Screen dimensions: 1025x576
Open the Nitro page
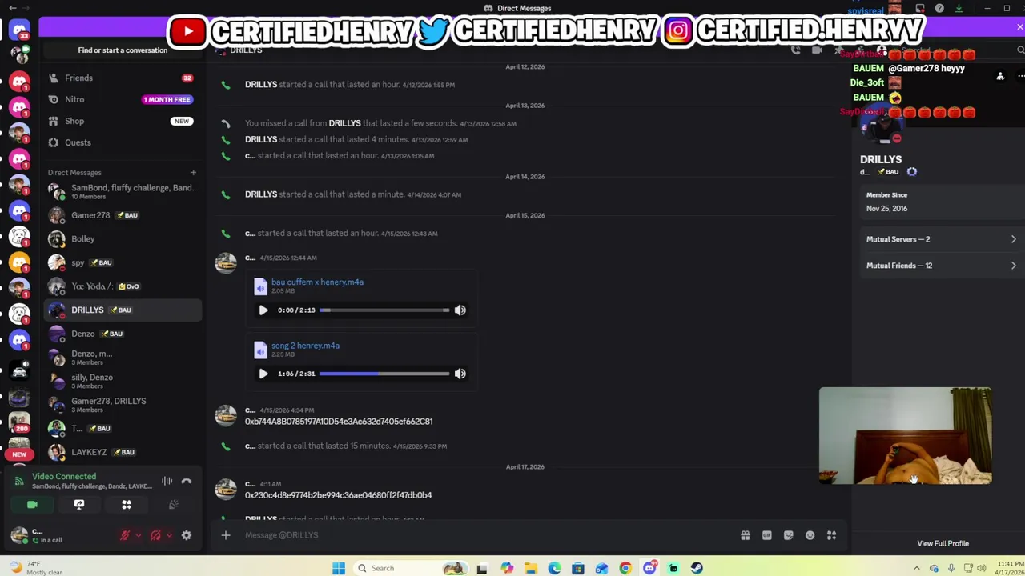point(123,99)
